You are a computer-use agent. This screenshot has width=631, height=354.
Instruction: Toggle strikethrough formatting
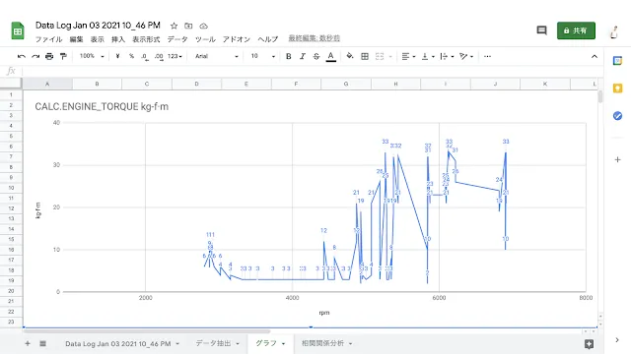pos(316,56)
